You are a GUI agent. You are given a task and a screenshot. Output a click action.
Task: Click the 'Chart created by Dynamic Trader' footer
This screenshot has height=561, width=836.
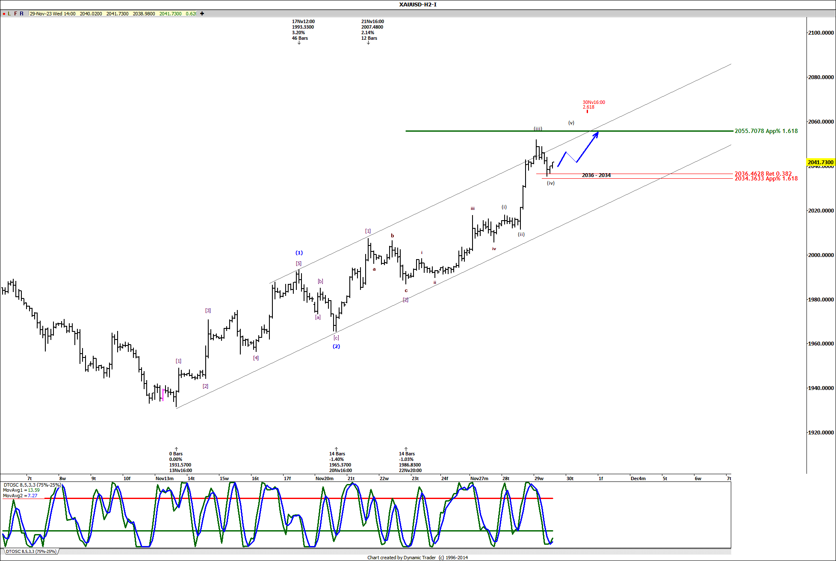pos(417,558)
